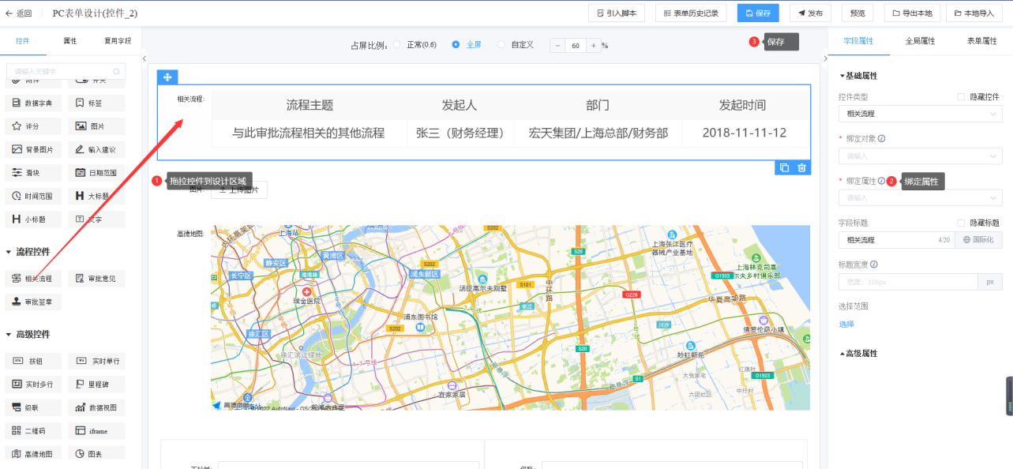Image resolution: width=1013 pixels, height=469 pixels.
Task: Click the 导出本地 button
Action: click(x=912, y=13)
